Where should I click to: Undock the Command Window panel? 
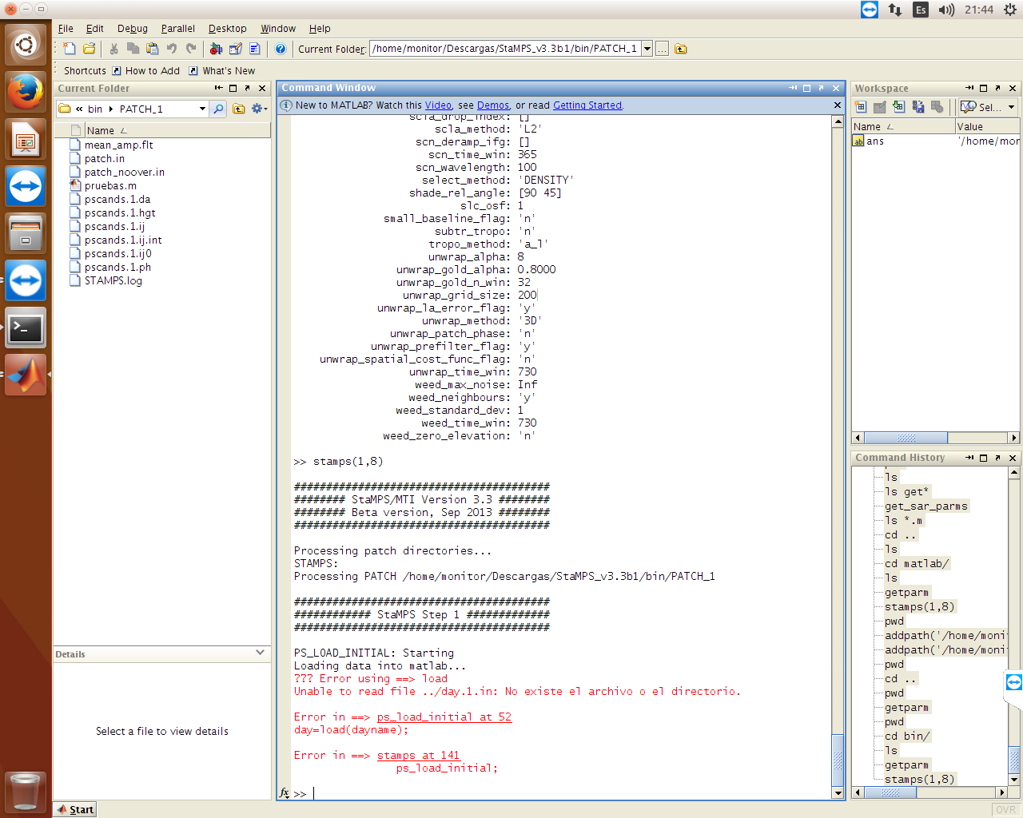[821, 88]
